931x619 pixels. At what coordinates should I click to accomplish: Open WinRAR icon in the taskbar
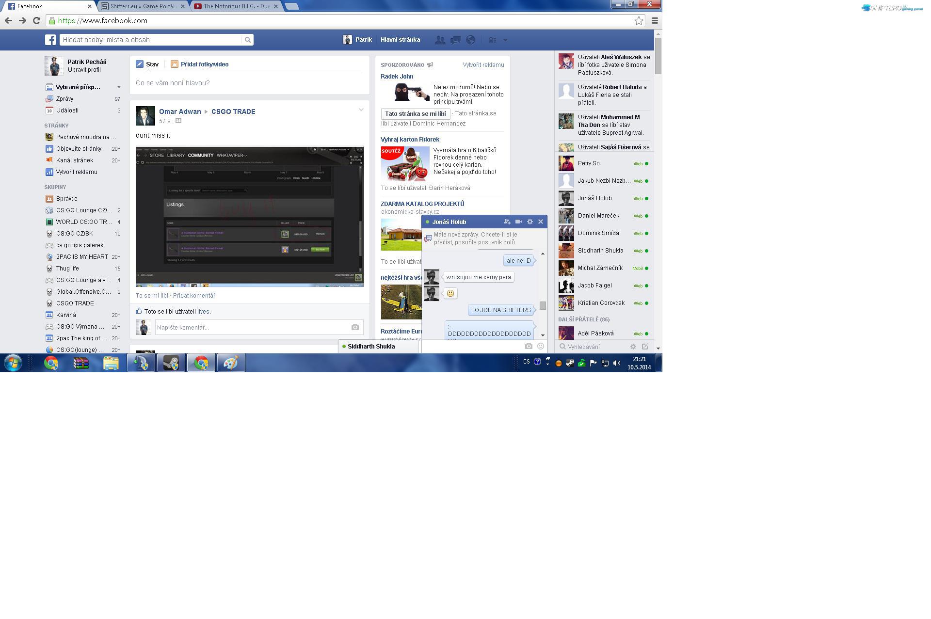pos(80,363)
